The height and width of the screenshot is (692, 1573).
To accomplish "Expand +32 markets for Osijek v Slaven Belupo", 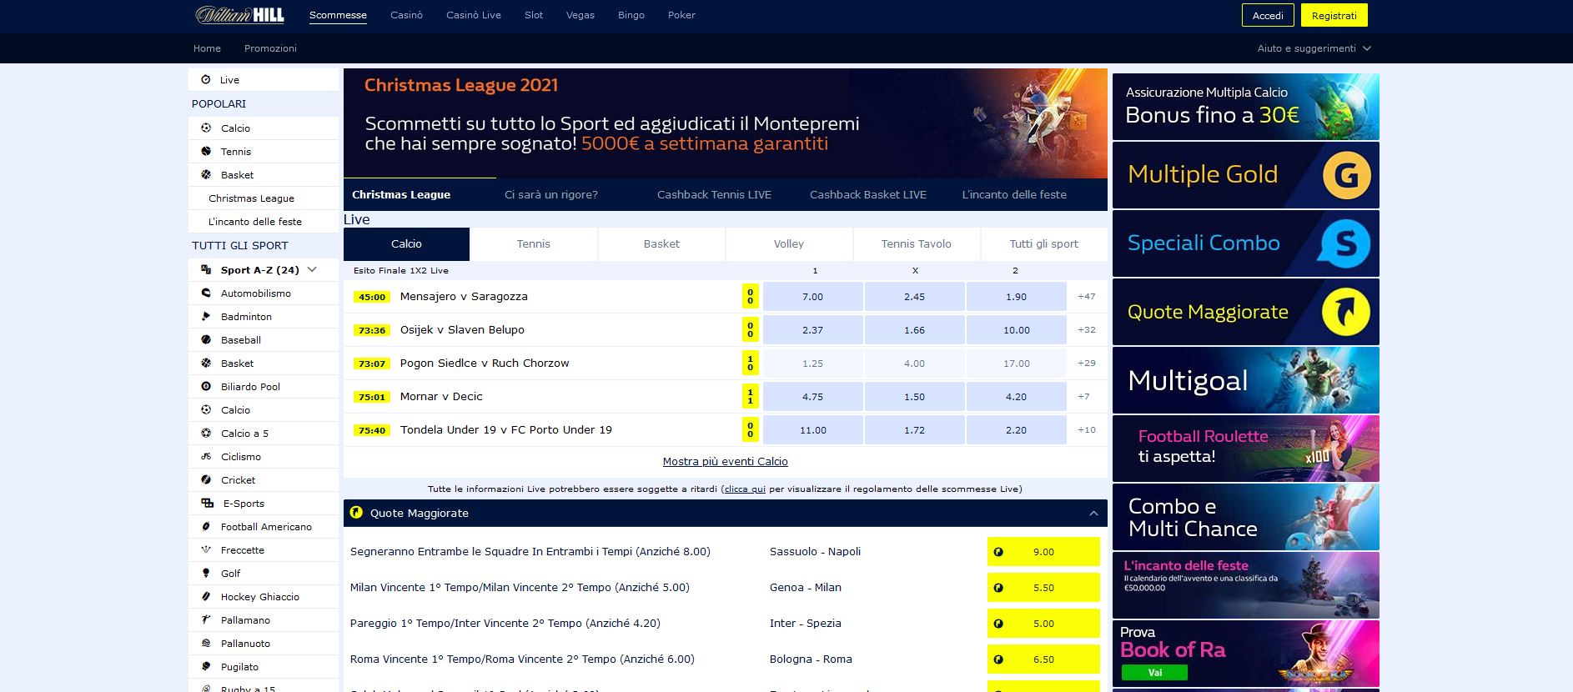I will (x=1086, y=329).
